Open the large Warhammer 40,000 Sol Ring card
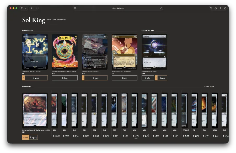The height and width of the screenshot is (153, 236). tap(35, 110)
